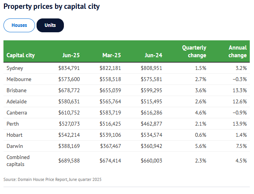Select the Hobart row label
The image size is (254, 194).
click(x=15, y=135)
